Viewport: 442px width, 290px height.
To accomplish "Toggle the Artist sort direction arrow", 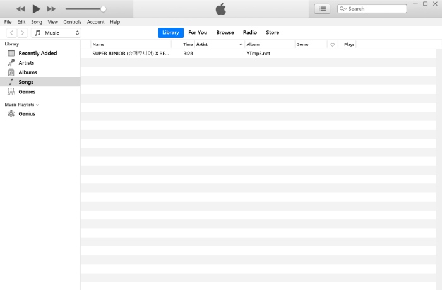I will (241, 45).
